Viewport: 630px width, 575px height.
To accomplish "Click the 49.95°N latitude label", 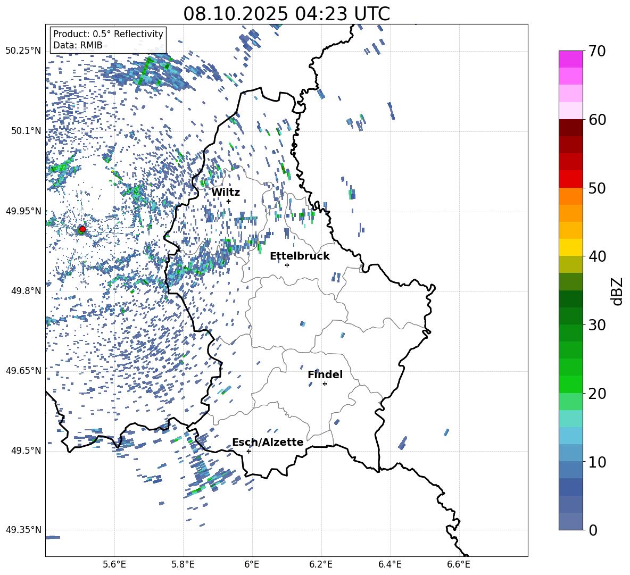I will (23, 211).
